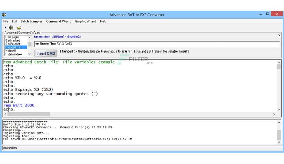Image resolution: width=284 pixels, height=164 pixels.
Task: Click editor vertical scrollbar thumb
Action: click(278, 67)
